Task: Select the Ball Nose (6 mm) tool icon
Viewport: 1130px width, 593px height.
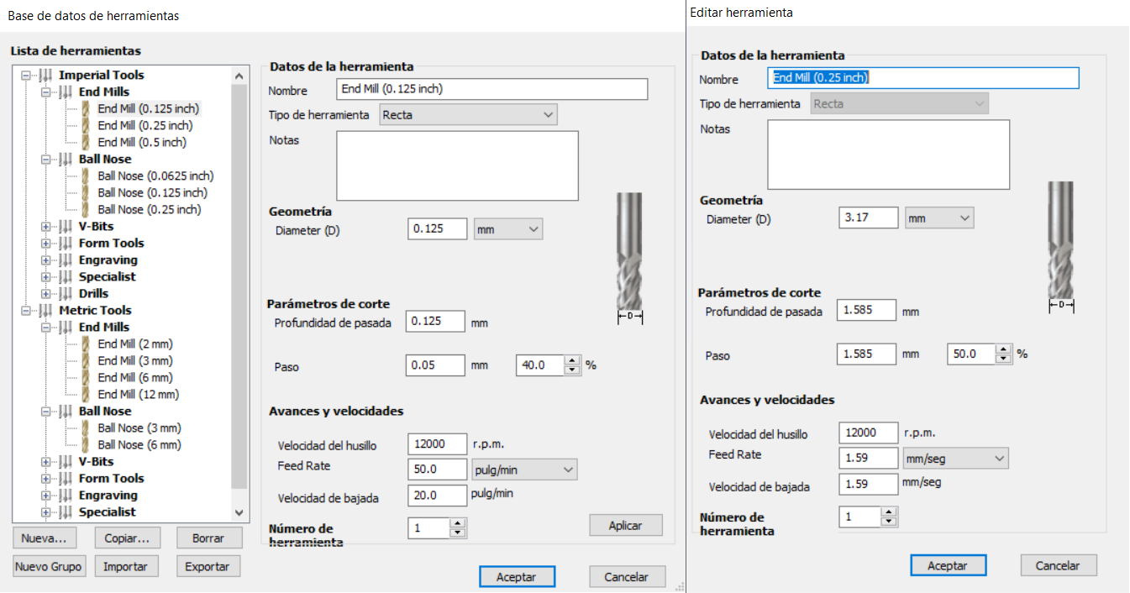Action: click(86, 444)
